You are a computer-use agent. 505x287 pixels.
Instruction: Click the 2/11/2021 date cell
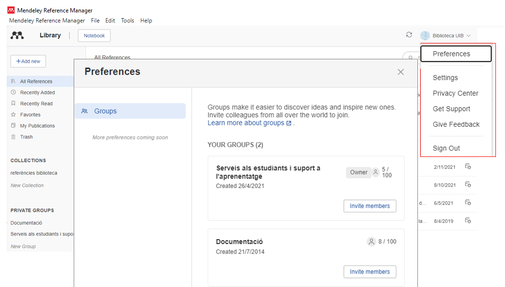point(445,167)
